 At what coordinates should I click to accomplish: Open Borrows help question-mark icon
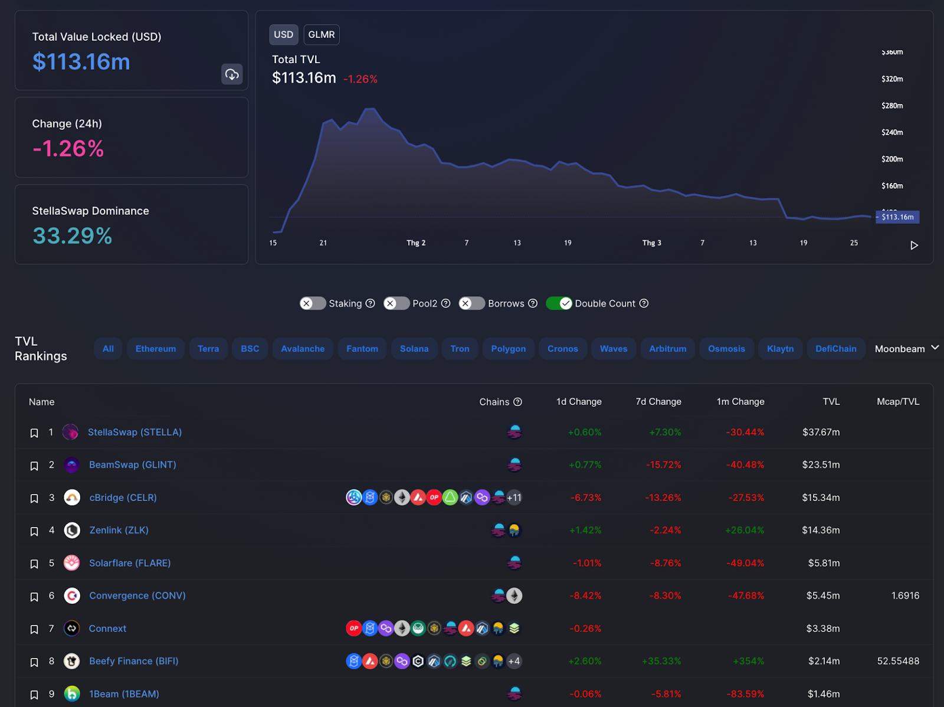(533, 303)
